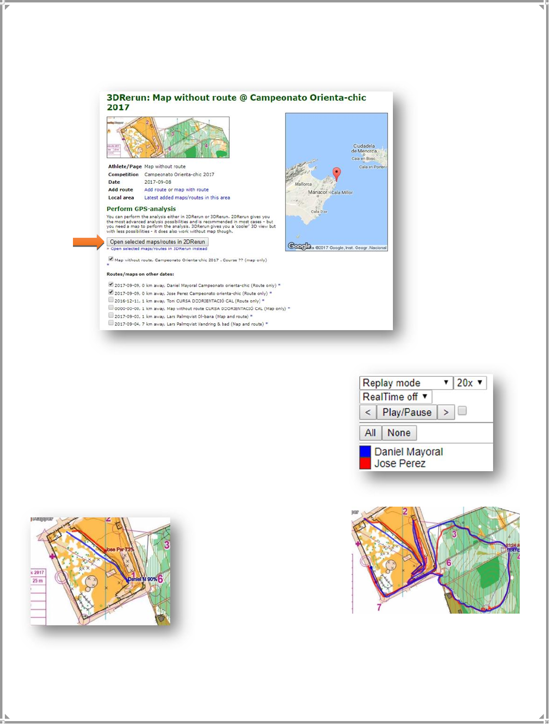The width and height of the screenshot is (549, 724).
Task: Click red color swatch for Jose Perez
Action: tap(365, 463)
